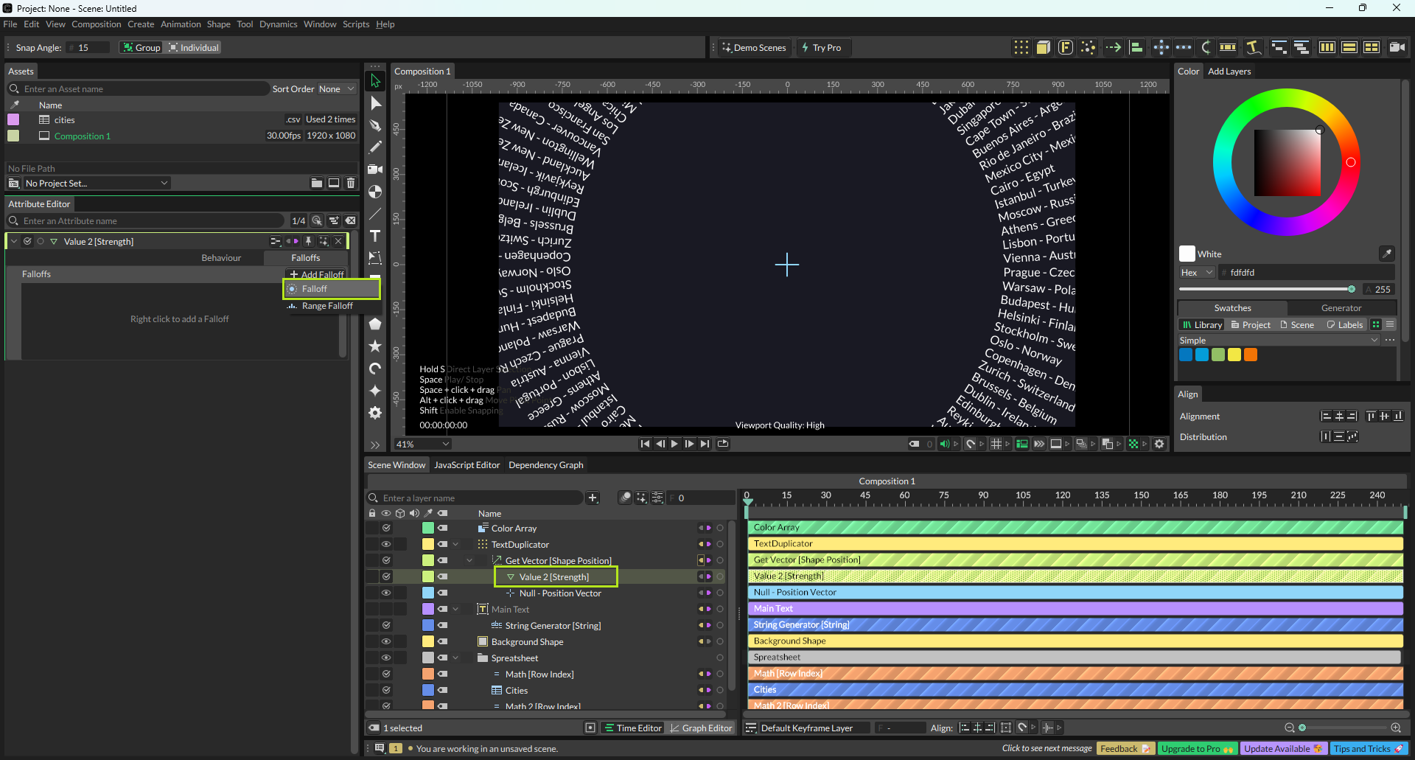The width and height of the screenshot is (1415, 760).
Task: Enable Individual snap mode
Action: coord(193,48)
